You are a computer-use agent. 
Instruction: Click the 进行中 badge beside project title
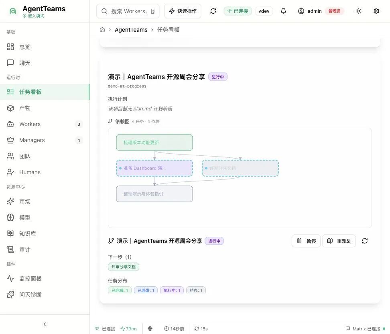[x=217, y=77]
